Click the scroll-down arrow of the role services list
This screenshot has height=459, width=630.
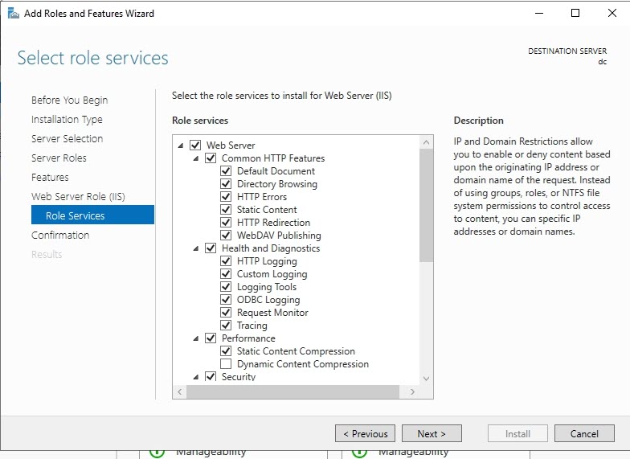coord(426,378)
